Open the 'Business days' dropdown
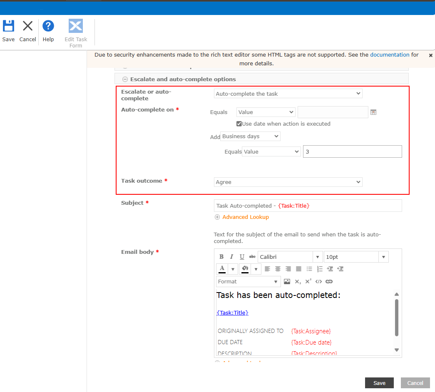This screenshot has width=435, height=392. [250, 136]
